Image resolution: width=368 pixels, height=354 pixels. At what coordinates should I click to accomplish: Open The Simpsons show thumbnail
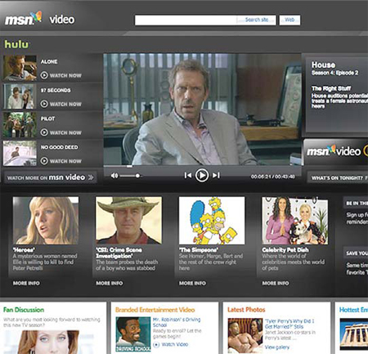coord(212,221)
